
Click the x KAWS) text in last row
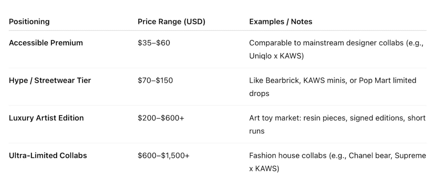tap(264, 169)
